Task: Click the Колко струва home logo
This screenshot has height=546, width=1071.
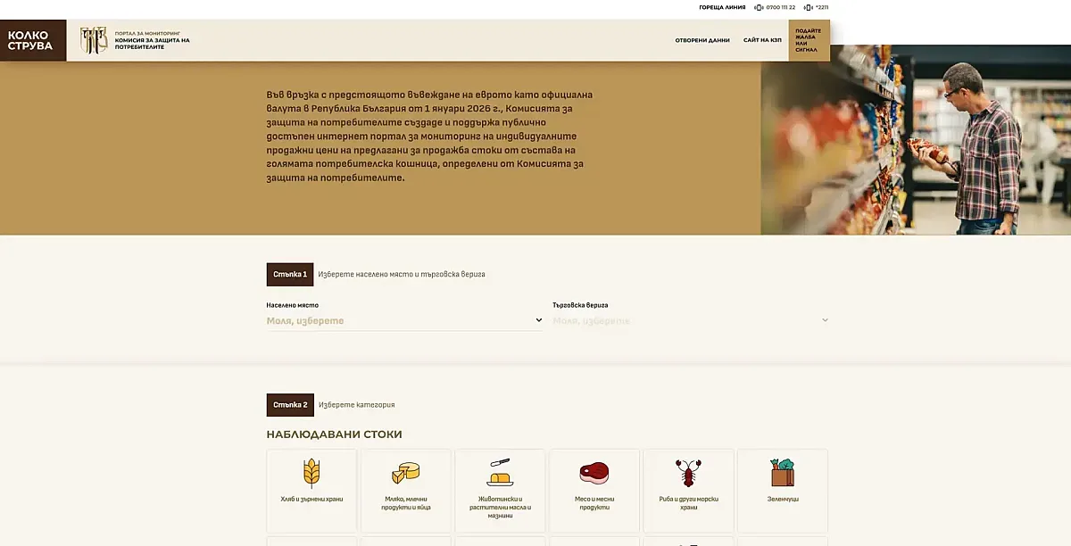Action: click(33, 40)
